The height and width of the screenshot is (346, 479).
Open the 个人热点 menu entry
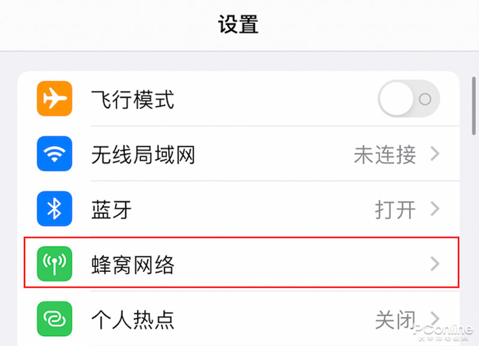(x=133, y=319)
